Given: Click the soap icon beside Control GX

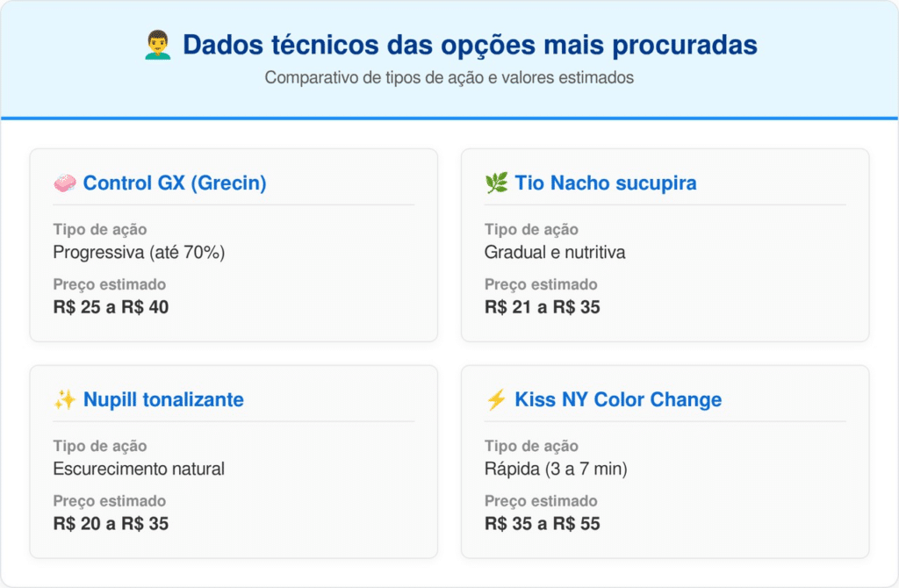Looking at the screenshot, I should [64, 183].
